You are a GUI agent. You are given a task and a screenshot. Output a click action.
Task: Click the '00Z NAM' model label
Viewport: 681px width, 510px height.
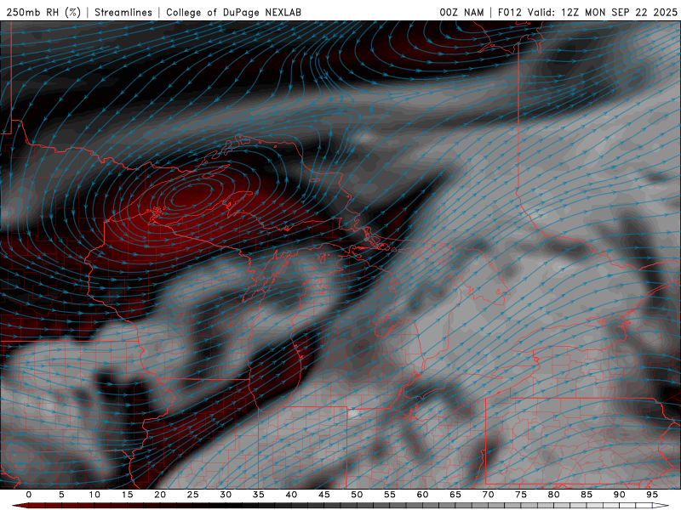(x=461, y=12)
